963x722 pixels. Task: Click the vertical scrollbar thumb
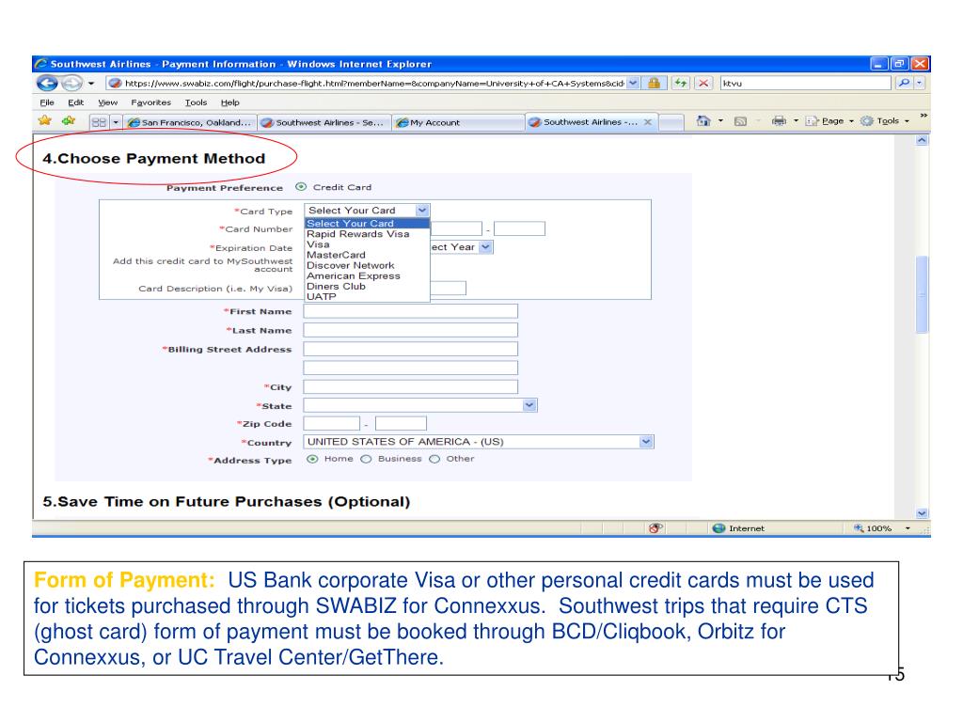922,294
